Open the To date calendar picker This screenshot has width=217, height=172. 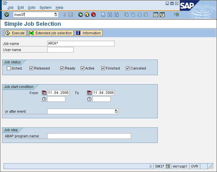(89, 93)
